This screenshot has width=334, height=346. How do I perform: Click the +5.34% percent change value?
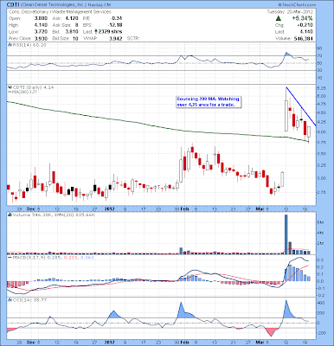point(302,18)
